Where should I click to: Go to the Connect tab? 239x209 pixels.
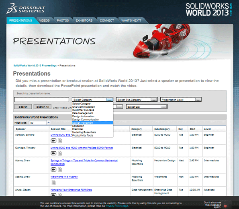coord(107,20)
